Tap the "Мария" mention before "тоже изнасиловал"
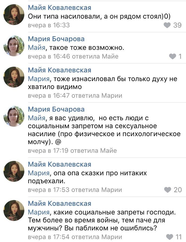186x242 pixels. click(x=39, y=79)
